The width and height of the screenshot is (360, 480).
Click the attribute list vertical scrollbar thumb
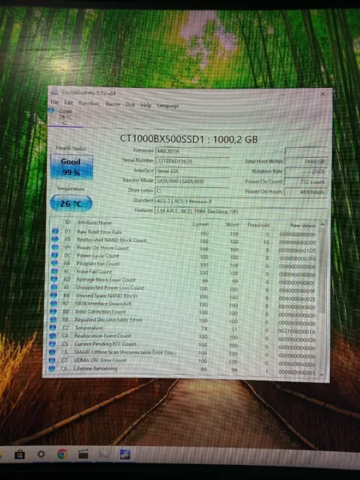coord(322,271)
